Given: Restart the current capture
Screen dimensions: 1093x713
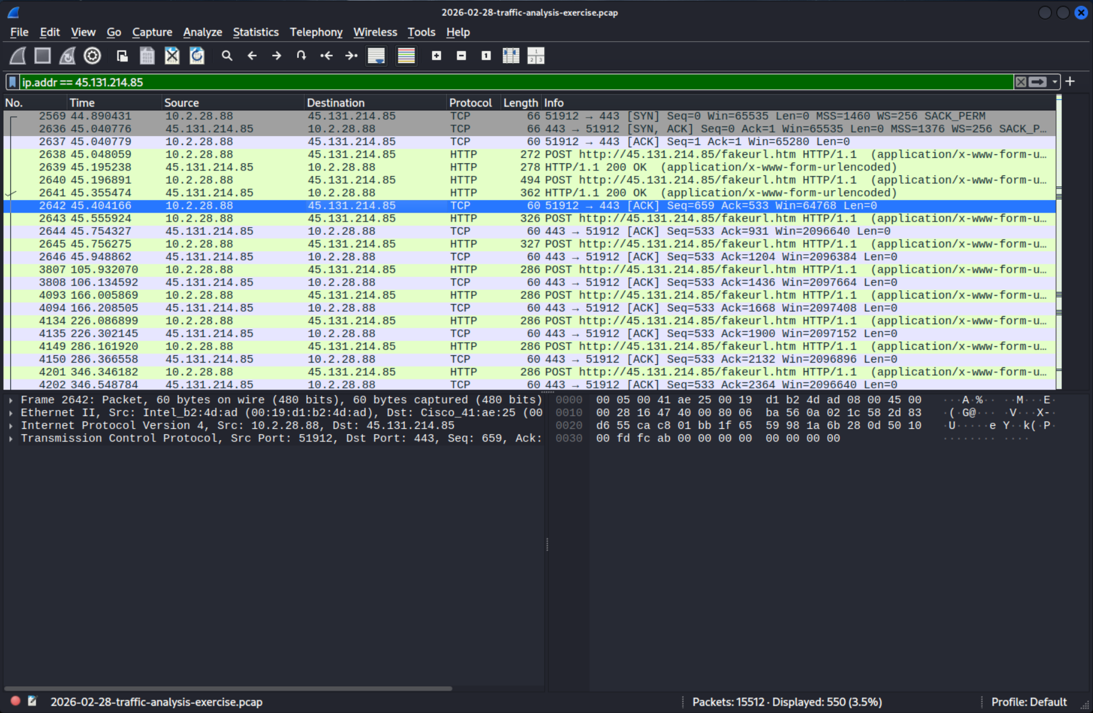Looking at the screenshot, I should pos(67,56).
